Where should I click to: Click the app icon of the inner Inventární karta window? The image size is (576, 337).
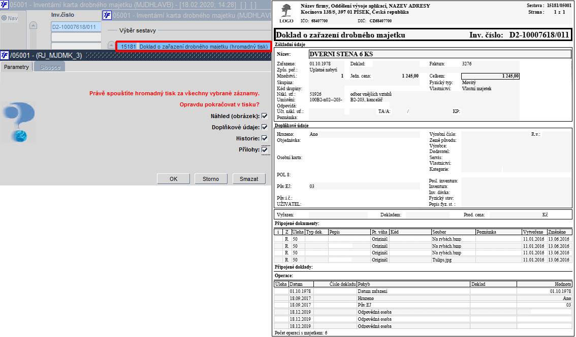(x=107, y=15)
